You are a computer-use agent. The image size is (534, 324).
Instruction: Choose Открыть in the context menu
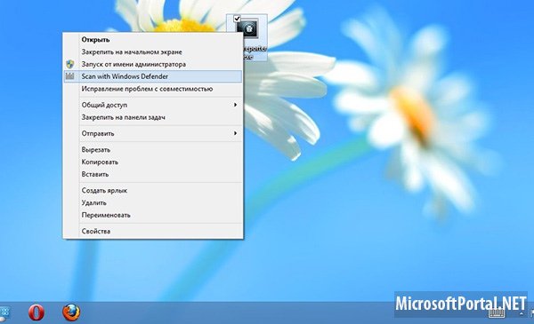pos(153,40)
